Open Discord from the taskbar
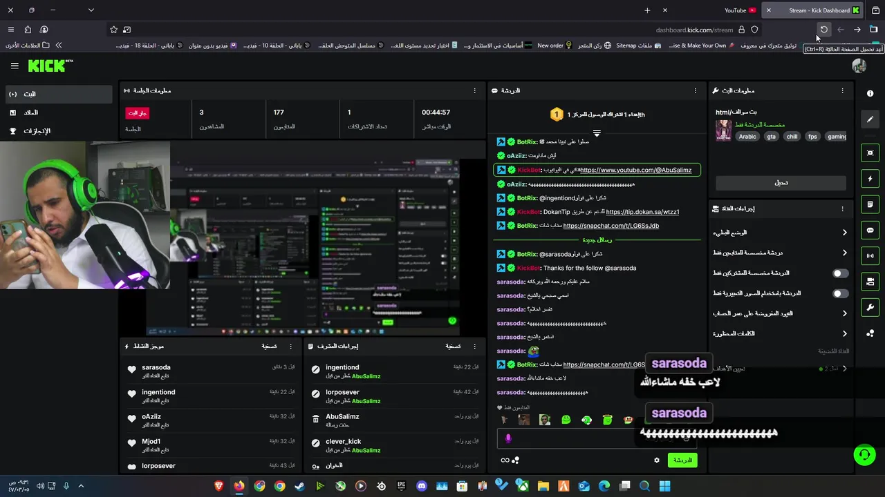The width and height of the screenshot is (885, 497). pos(422,486)
